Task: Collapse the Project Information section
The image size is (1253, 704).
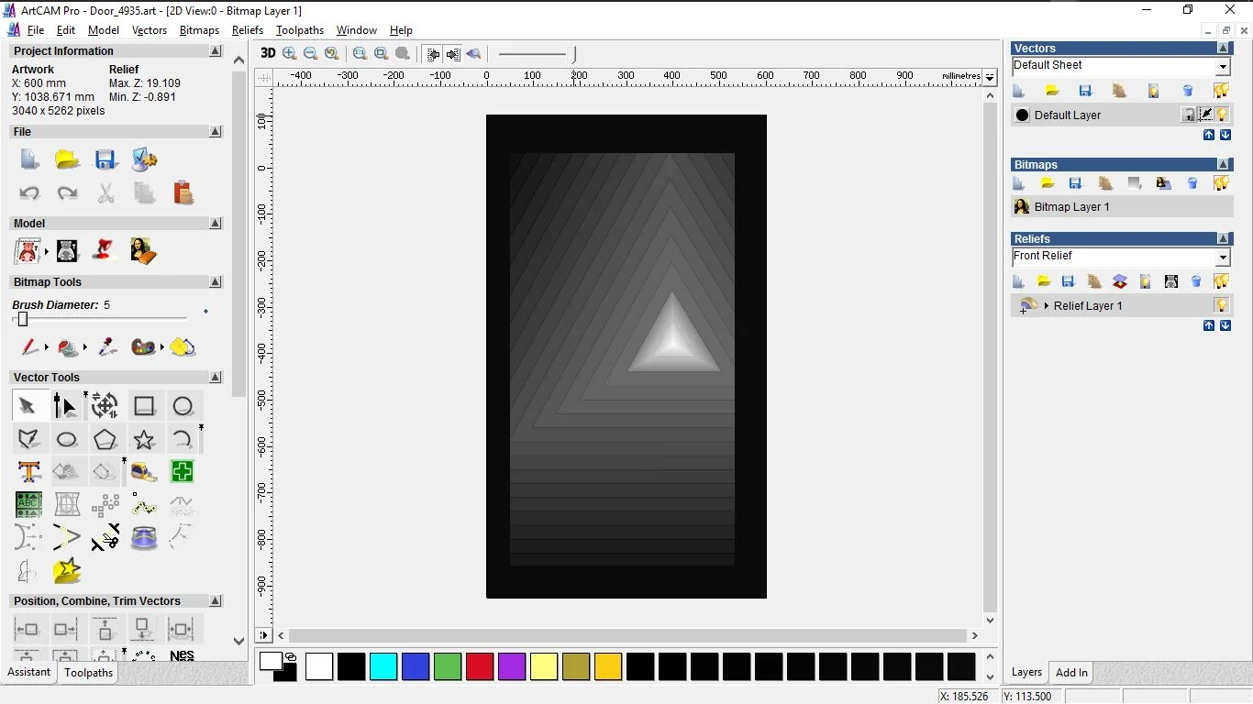Action: (x=216, y=51)
